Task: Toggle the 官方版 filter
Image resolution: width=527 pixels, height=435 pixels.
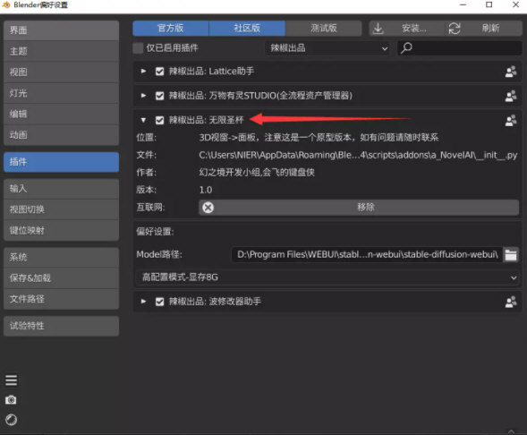Action: point(171,29)
